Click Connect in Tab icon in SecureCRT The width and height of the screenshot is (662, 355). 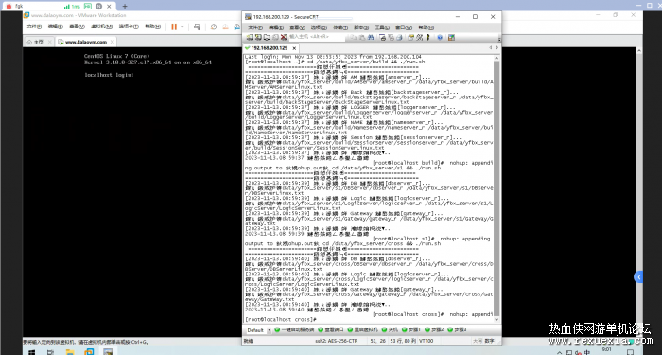(267, 37)
